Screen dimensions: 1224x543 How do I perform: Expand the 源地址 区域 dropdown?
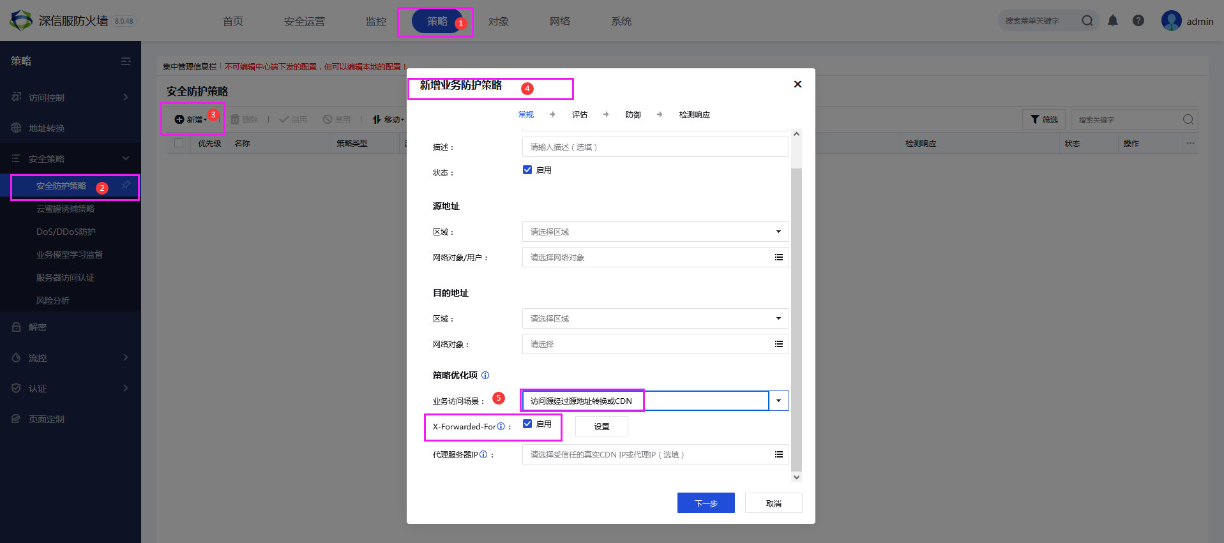[x=778, y=232]
